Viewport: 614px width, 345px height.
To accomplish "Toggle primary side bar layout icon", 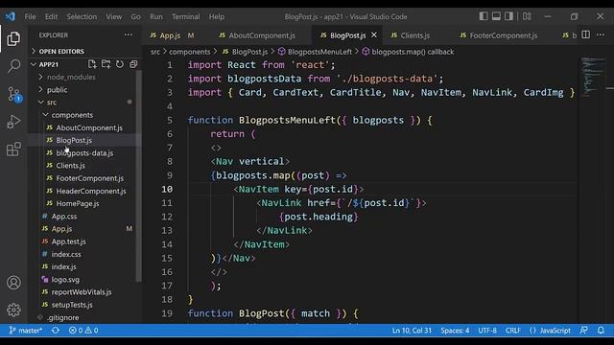I will click(x=484, y=16).
